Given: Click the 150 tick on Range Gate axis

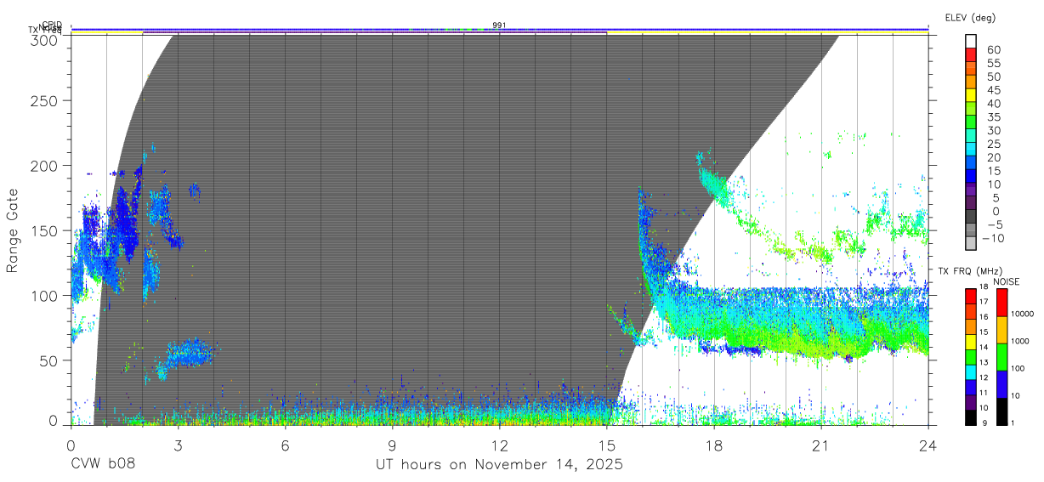Looking at the screenshot, I should pyautogui.click(x=45, y=230).
